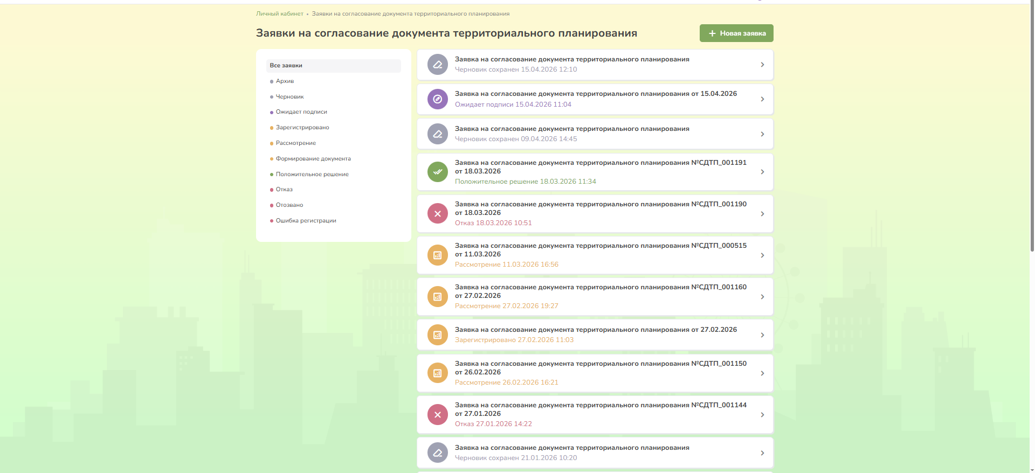Go to "Личный кабинет" breadcrumb link

tap(279, 14)
